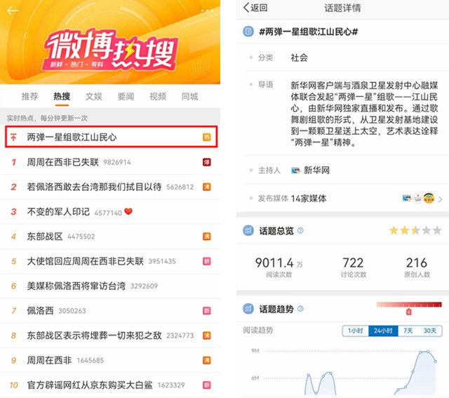Tap the 新华网 host logo icon

295,170
